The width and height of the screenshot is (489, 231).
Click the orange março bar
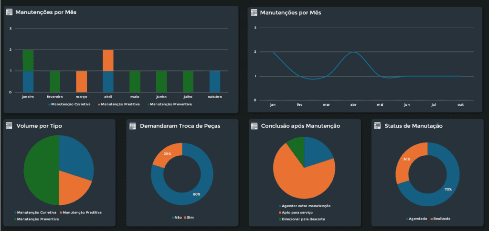81,81
